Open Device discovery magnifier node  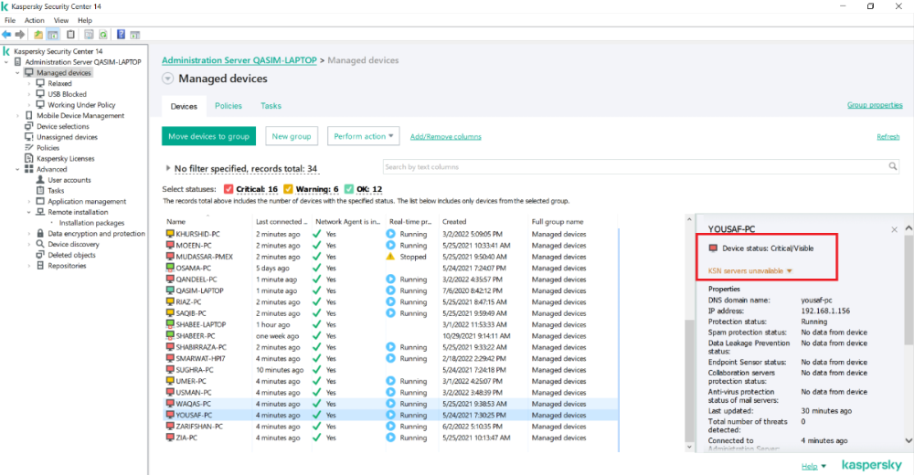point(73,245)
